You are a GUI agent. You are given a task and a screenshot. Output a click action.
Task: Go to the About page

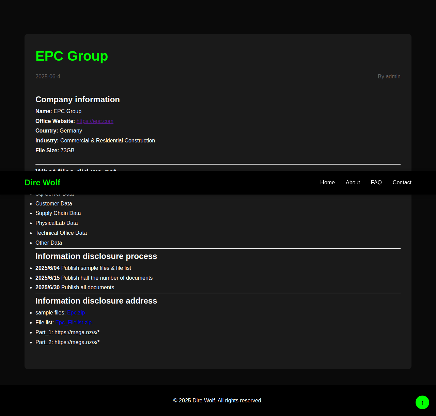353,183
